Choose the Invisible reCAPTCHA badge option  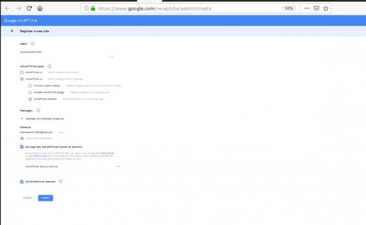click(x=30, y=92)
